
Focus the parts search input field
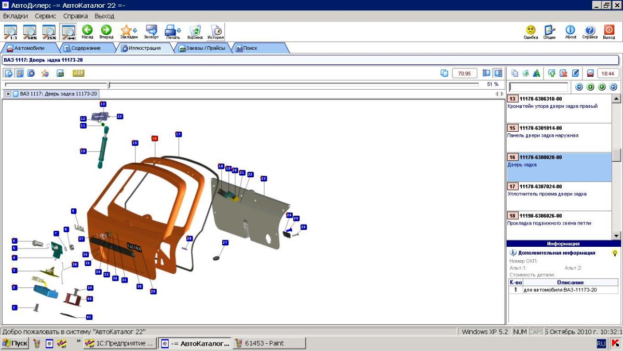[x=538, y=87]
